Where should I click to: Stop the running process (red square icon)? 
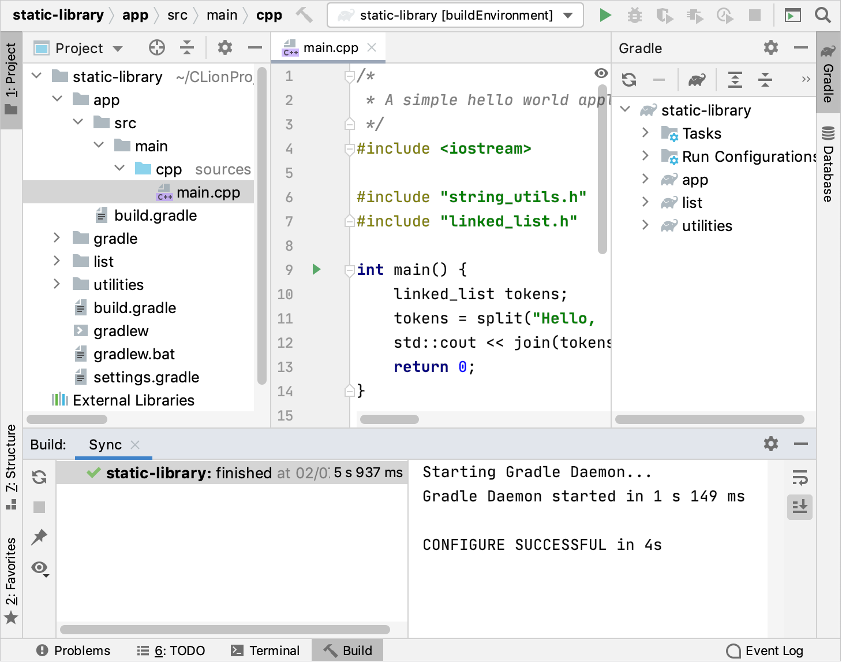point(755,15)
